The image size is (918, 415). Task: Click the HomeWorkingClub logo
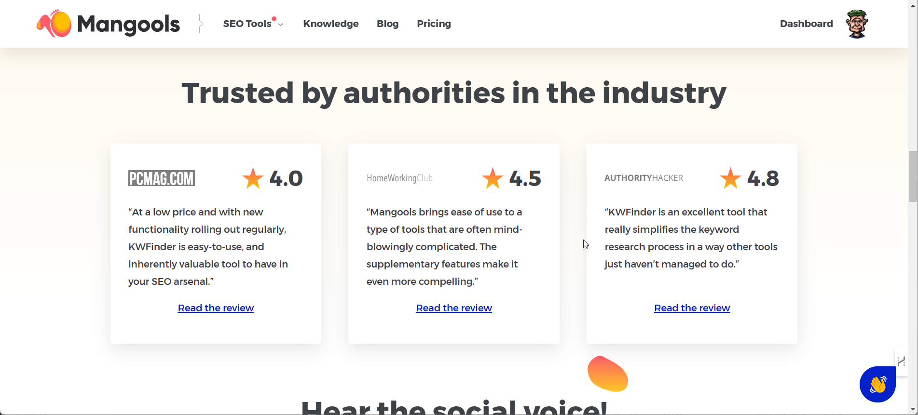tap(399, 178)
